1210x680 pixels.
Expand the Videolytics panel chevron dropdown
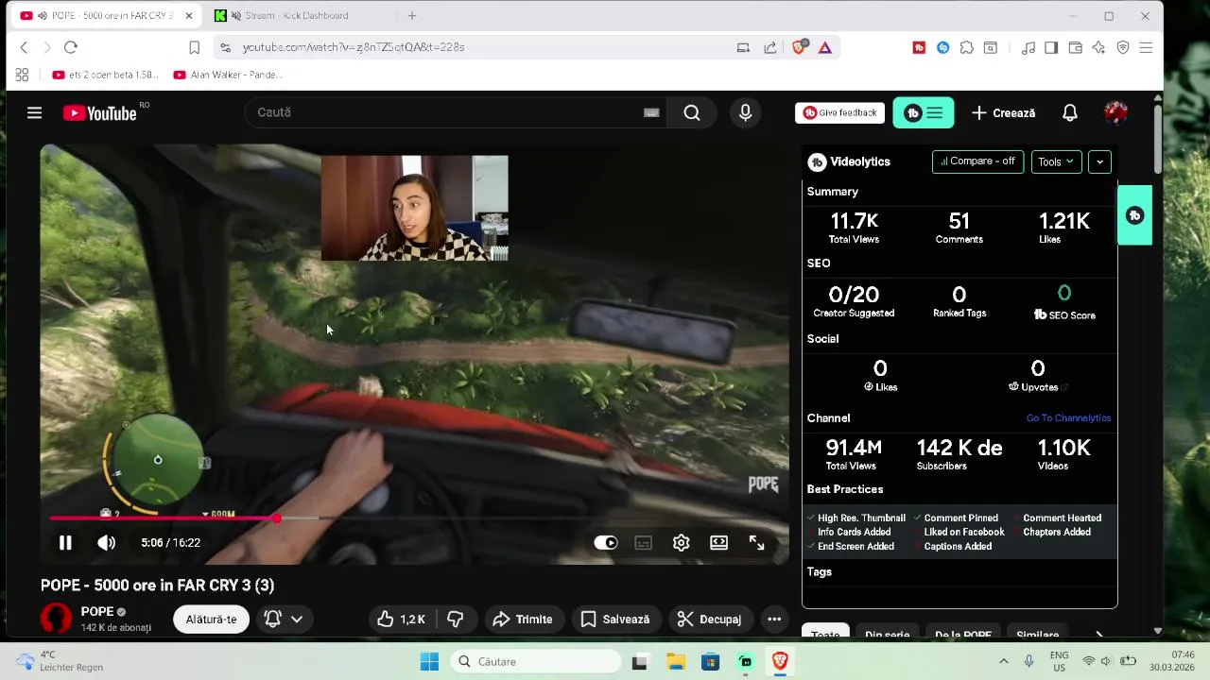pyautogui.click(x=1099, y=161)
